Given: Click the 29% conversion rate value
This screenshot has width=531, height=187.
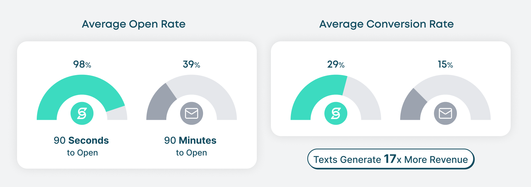Looking at the screenshot, I should [336, 64].
